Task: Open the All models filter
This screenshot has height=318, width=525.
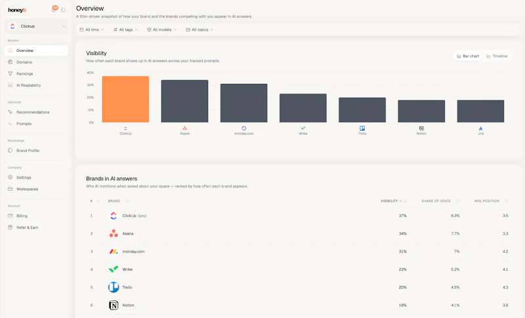Action: pos(161,30)
